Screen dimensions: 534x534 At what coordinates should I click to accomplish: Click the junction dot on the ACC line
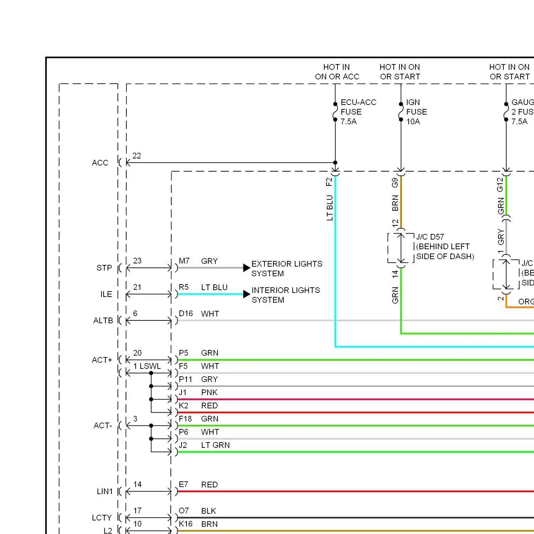(335, 163)
